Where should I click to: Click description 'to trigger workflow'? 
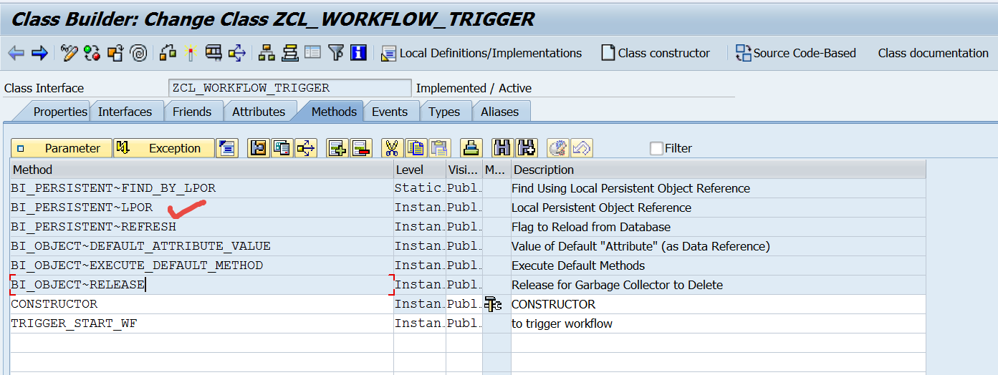click(562, 323)
